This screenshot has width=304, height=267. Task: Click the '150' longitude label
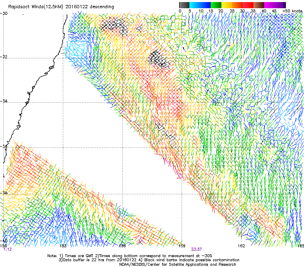point(3,246)
